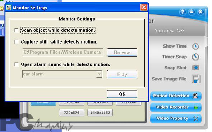Close the main camera application window
The image size is (212, 132).
(x=201, y=12)
